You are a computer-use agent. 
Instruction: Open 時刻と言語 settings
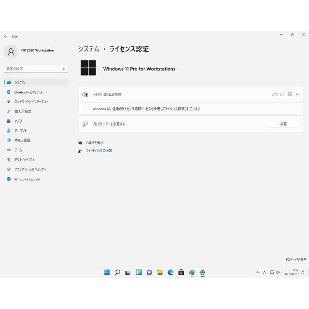click(x=36, y=140)
